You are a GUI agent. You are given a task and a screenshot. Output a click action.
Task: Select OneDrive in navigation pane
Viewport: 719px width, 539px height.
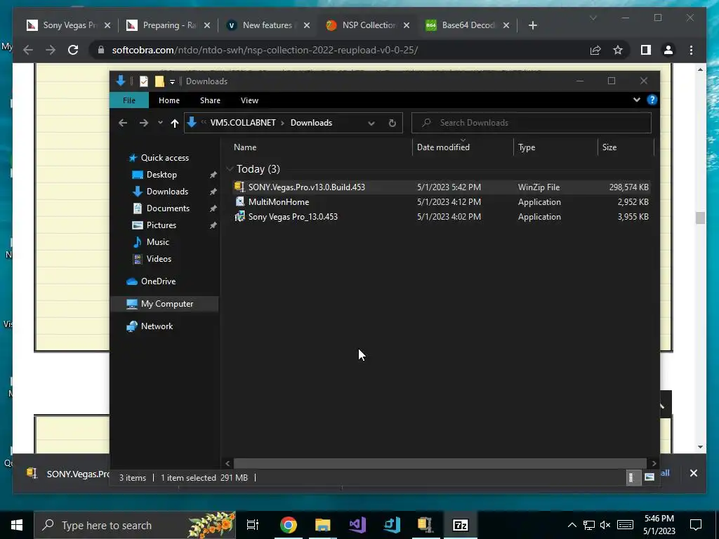[158, 281]
